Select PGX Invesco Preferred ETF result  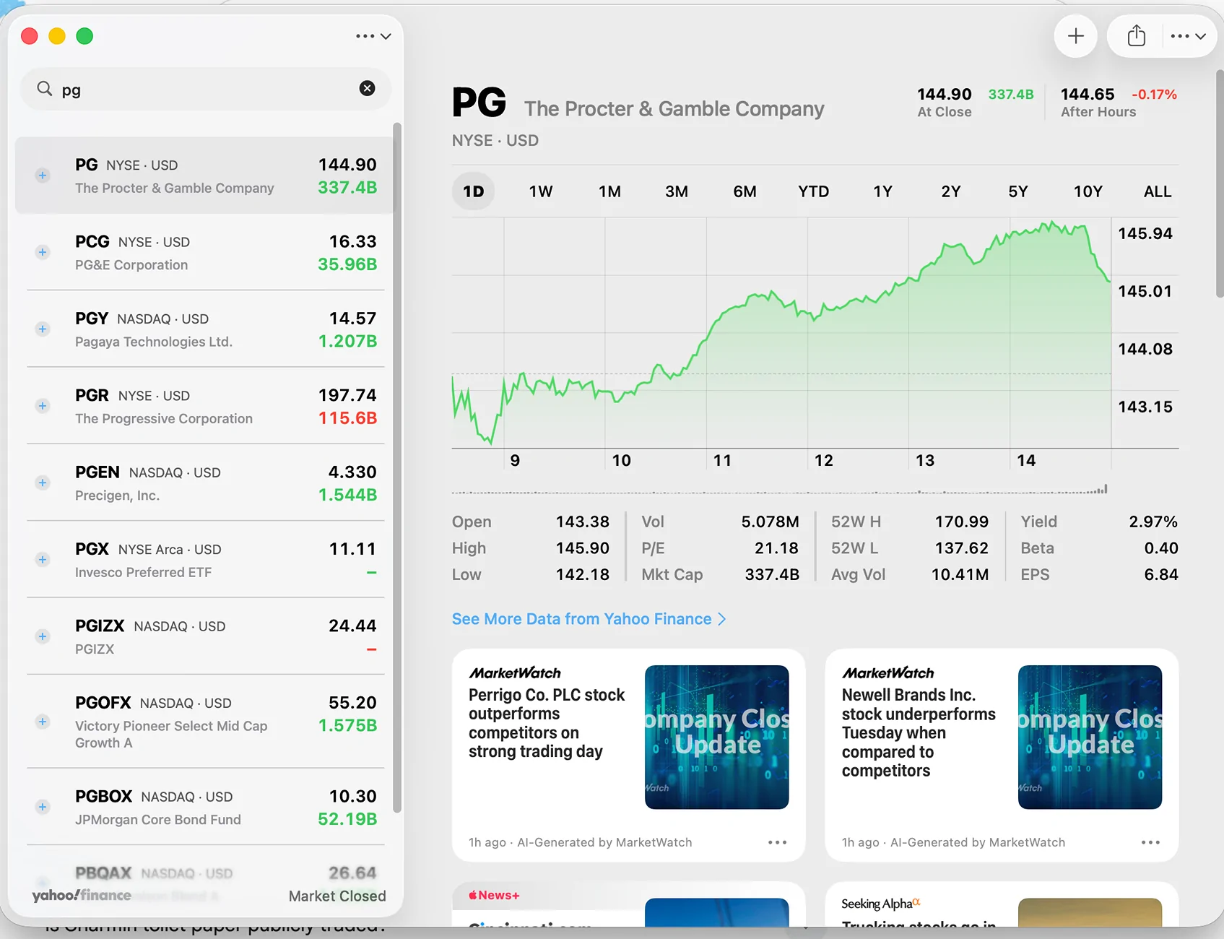tap(204, 560)
